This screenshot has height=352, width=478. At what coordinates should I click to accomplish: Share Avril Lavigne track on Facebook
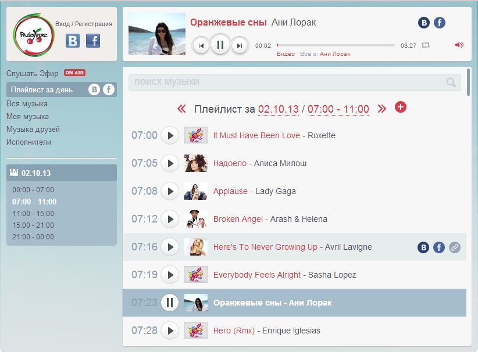[439, 247]
